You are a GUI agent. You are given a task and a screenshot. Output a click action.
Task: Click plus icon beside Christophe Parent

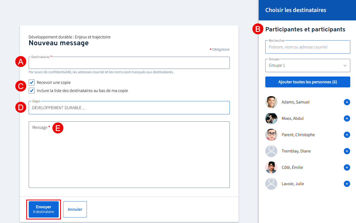tap(347, 135)
